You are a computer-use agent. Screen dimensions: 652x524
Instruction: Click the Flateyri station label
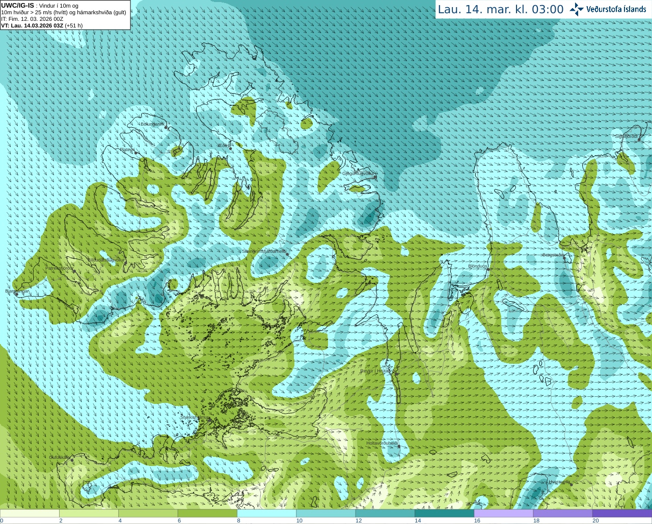tap(127, 150)
